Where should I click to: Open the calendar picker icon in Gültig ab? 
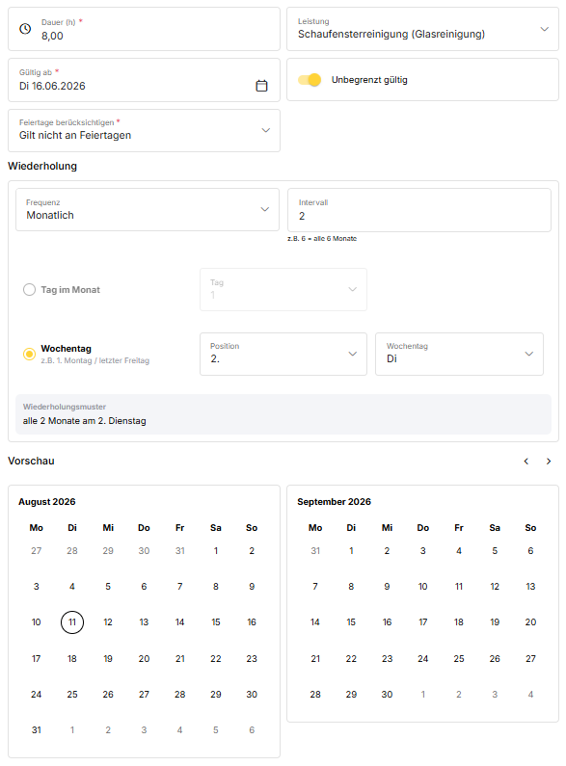point(262,86)
